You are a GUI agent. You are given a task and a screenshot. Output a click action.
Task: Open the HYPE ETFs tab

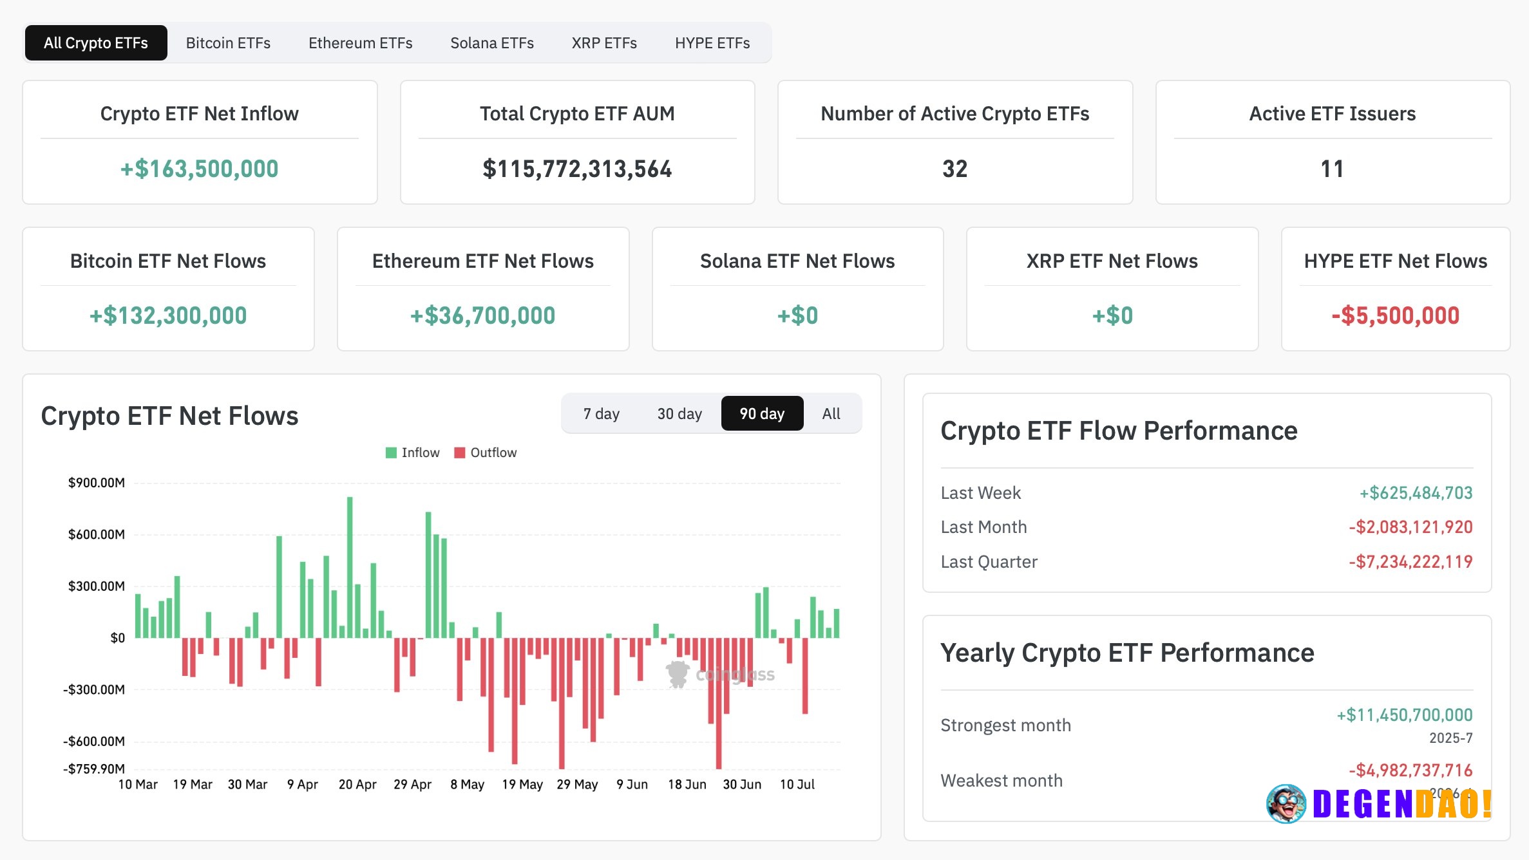click(712, 43)
